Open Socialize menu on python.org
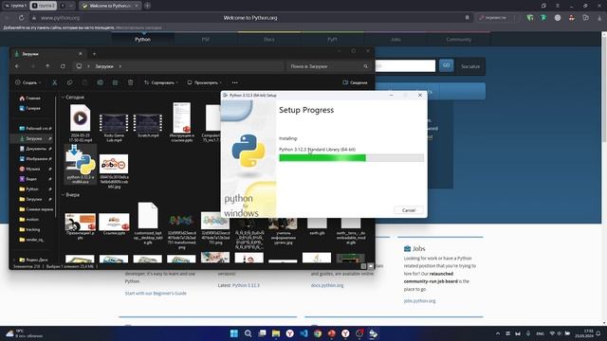 pyautogui.click(x=470, y=66)
